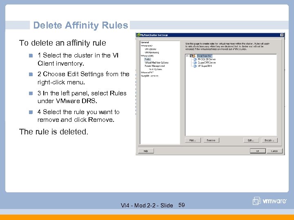Image resolution: width=294 pixels, height=220 pixels.
Task: Close the MyNewCluster Settings dialog
Action: (282, 35)
